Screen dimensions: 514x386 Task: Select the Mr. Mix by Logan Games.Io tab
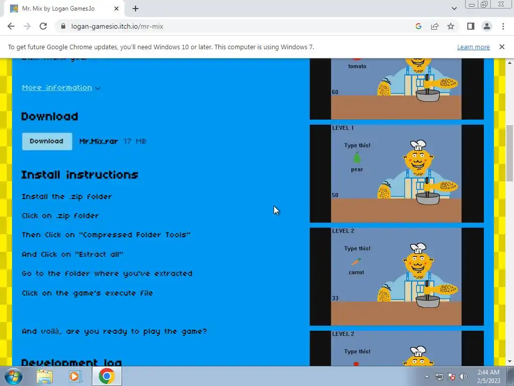[64, 9]
